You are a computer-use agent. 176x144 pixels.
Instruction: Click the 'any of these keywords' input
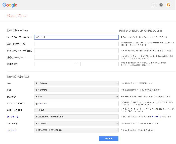pos(76,51)
